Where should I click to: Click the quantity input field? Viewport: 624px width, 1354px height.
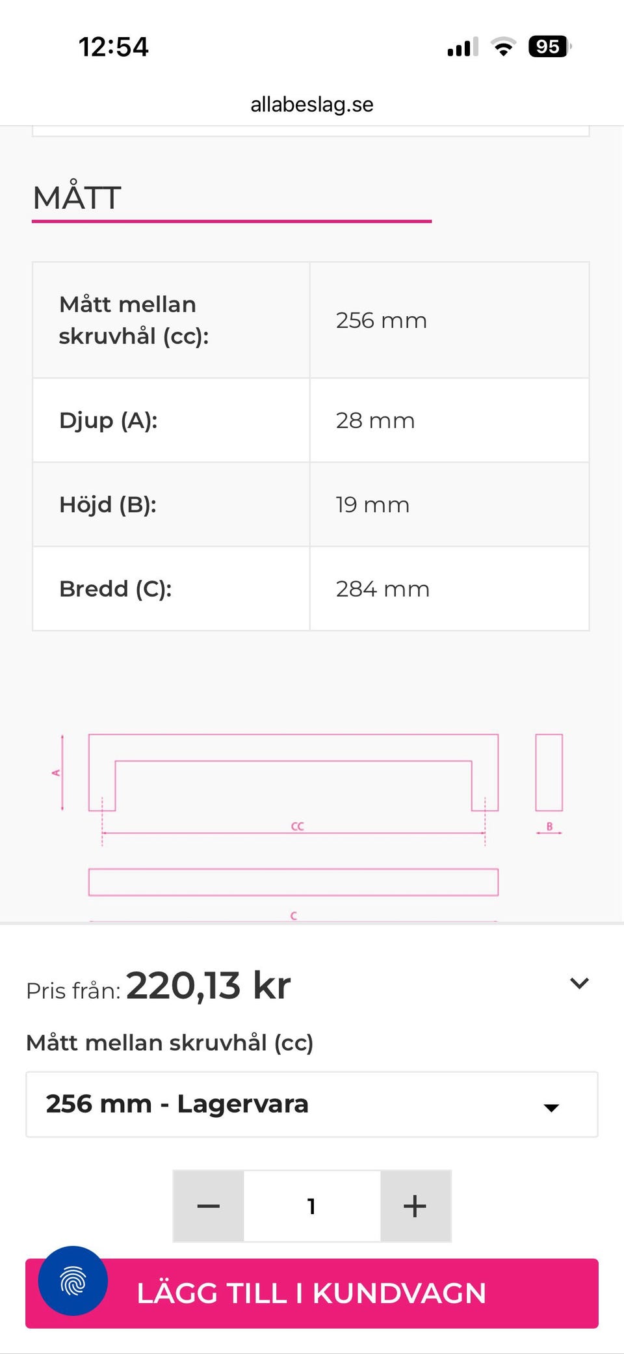click(x=312, y=1206)
